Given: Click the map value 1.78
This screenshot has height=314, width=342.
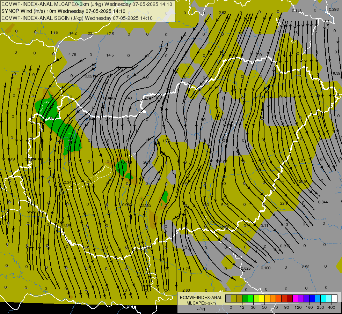Looking at the screenshot, I should [x=186, y=269].
